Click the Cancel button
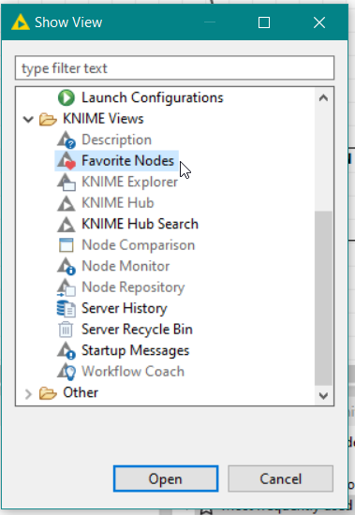Viewport: 355px width, 515px height. [x=281, y=478]
